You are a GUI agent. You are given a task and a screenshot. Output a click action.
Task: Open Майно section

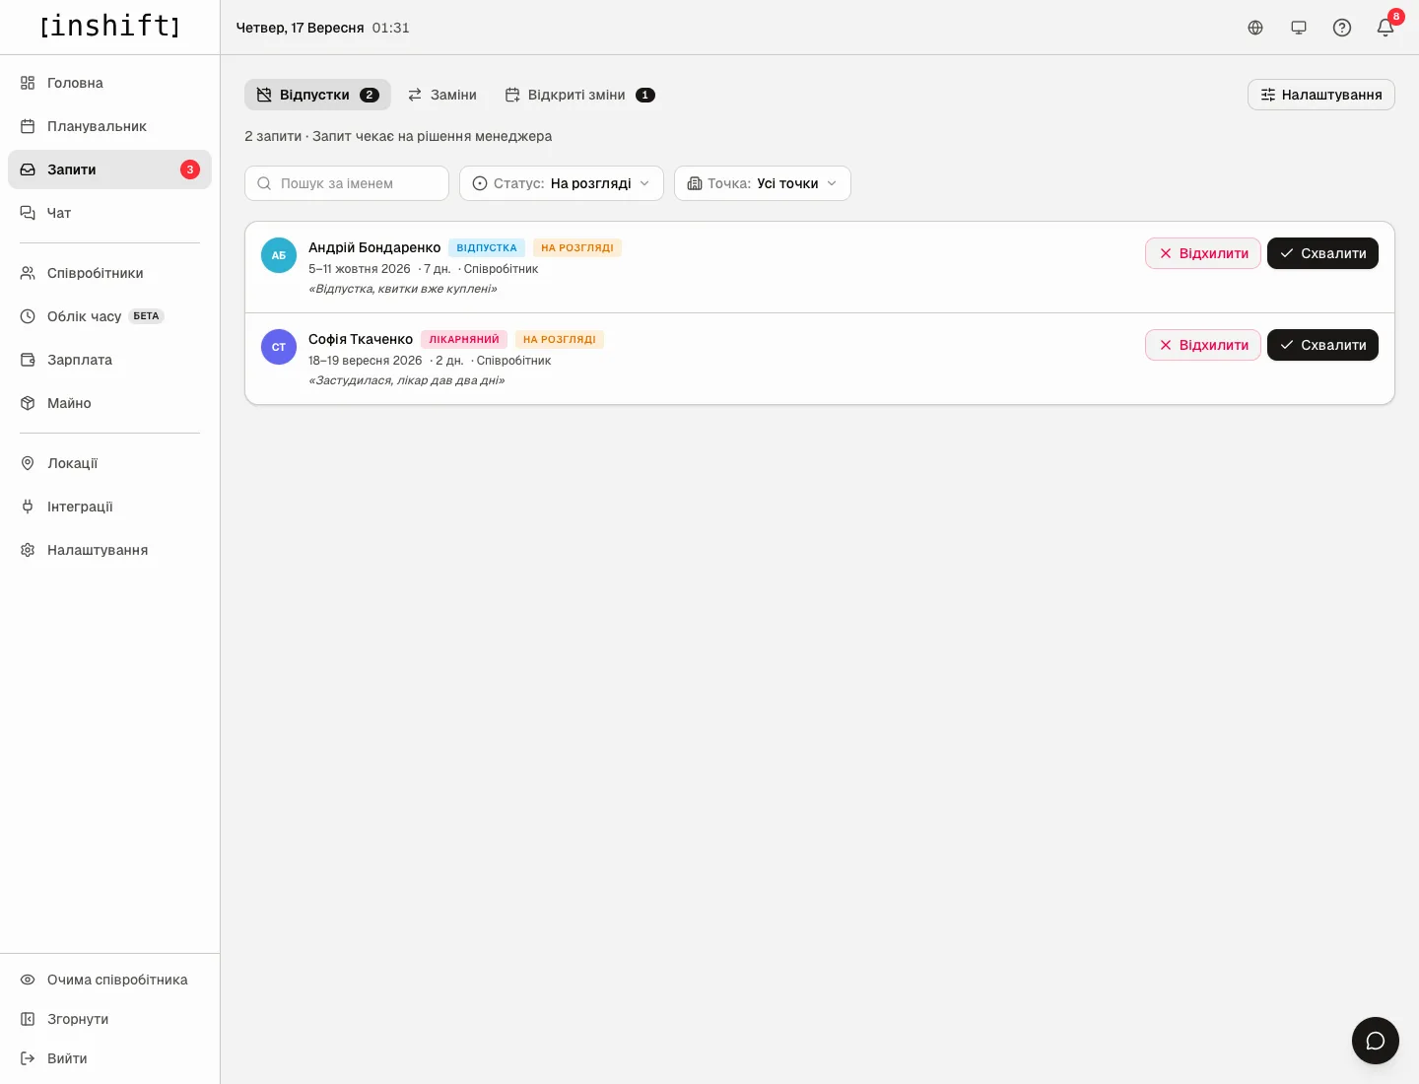109,403
